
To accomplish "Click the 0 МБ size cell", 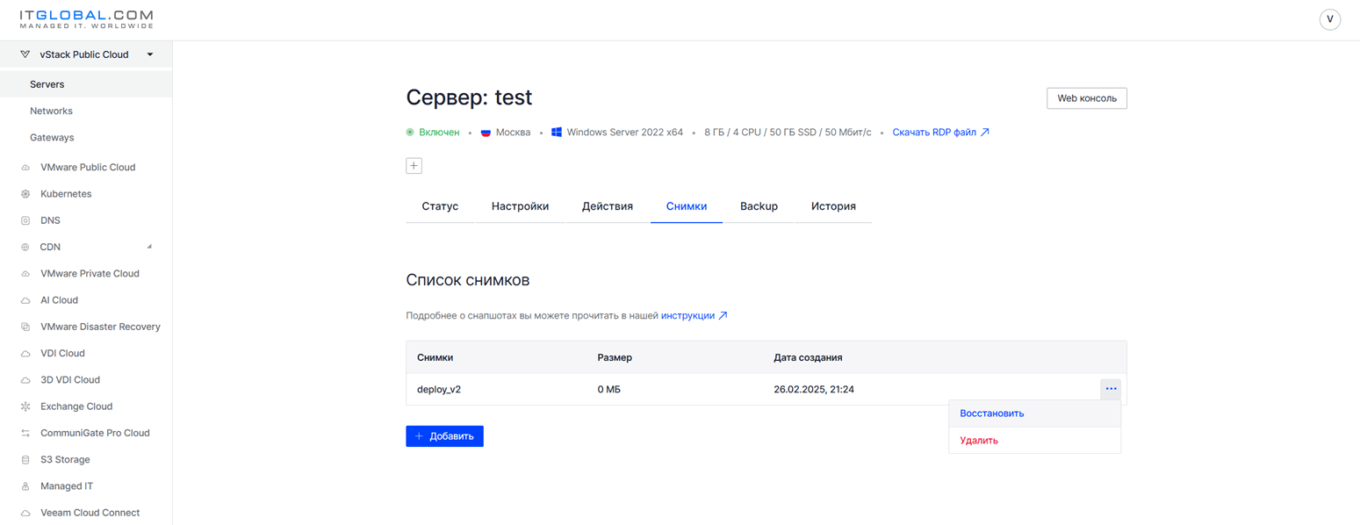I will coord(608,389).
